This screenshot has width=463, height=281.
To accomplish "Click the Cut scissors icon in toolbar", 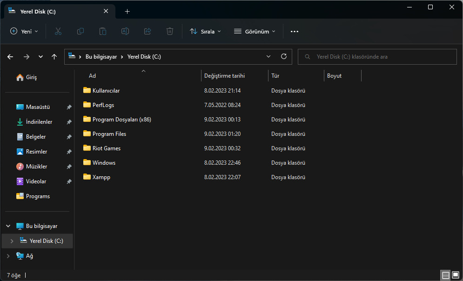I will point(58,31).
